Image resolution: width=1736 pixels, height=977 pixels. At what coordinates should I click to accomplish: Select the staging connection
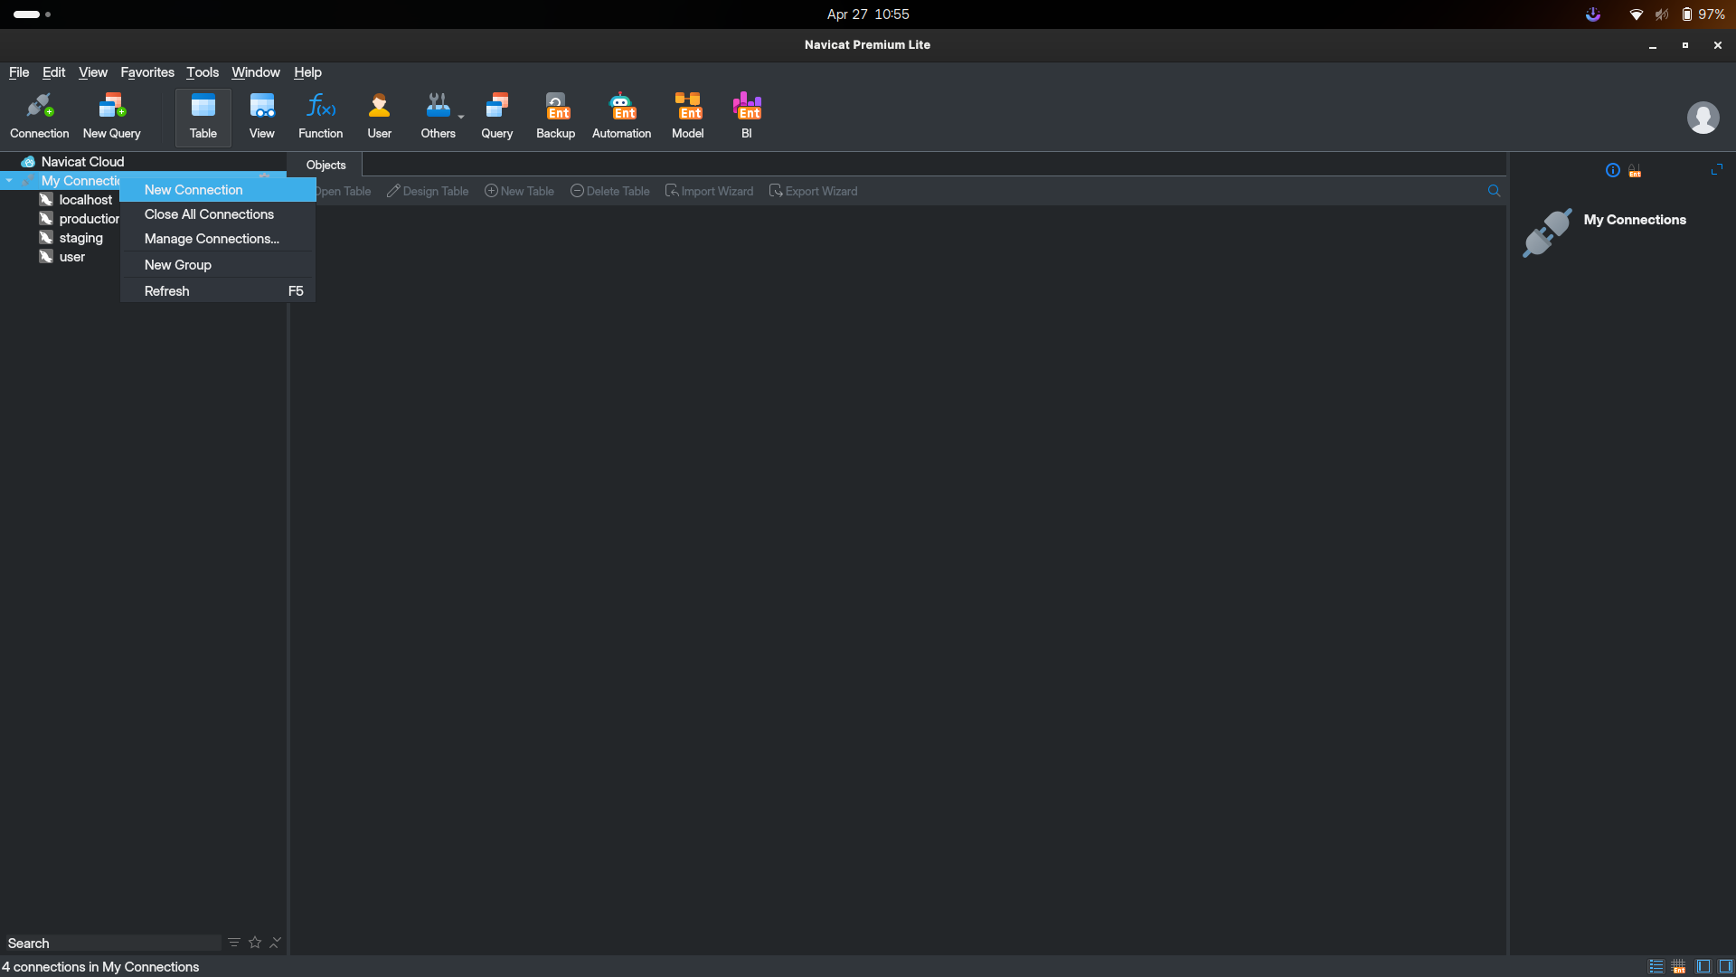tap(72, 238)
